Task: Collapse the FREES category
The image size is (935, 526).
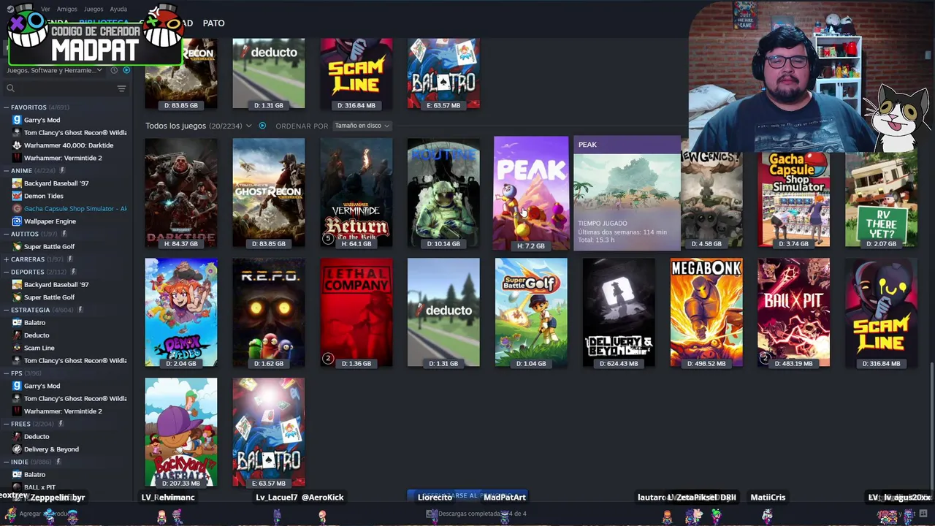Action: tap(7, 424)
